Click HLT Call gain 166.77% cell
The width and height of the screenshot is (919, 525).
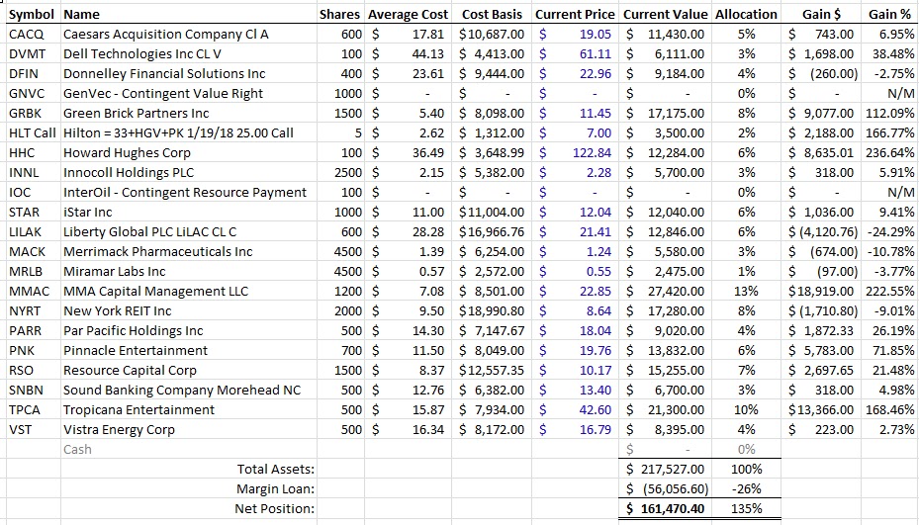click(x=889, y=133)
